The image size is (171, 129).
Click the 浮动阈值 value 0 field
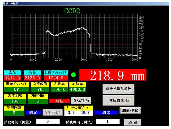click(x=14, y=113)
